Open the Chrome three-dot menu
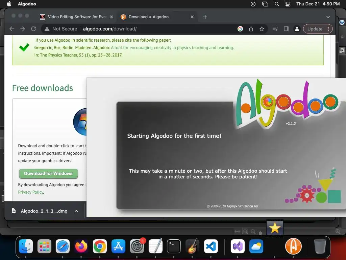Image resolution: width=346 pixels, height=260 pixels. [328, 29]
